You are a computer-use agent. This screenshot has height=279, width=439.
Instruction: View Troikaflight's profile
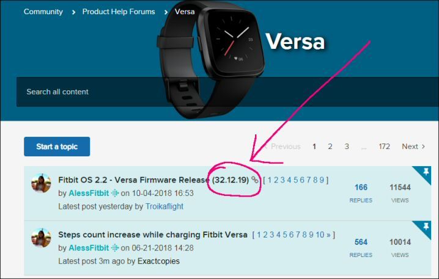pos(164,206)
